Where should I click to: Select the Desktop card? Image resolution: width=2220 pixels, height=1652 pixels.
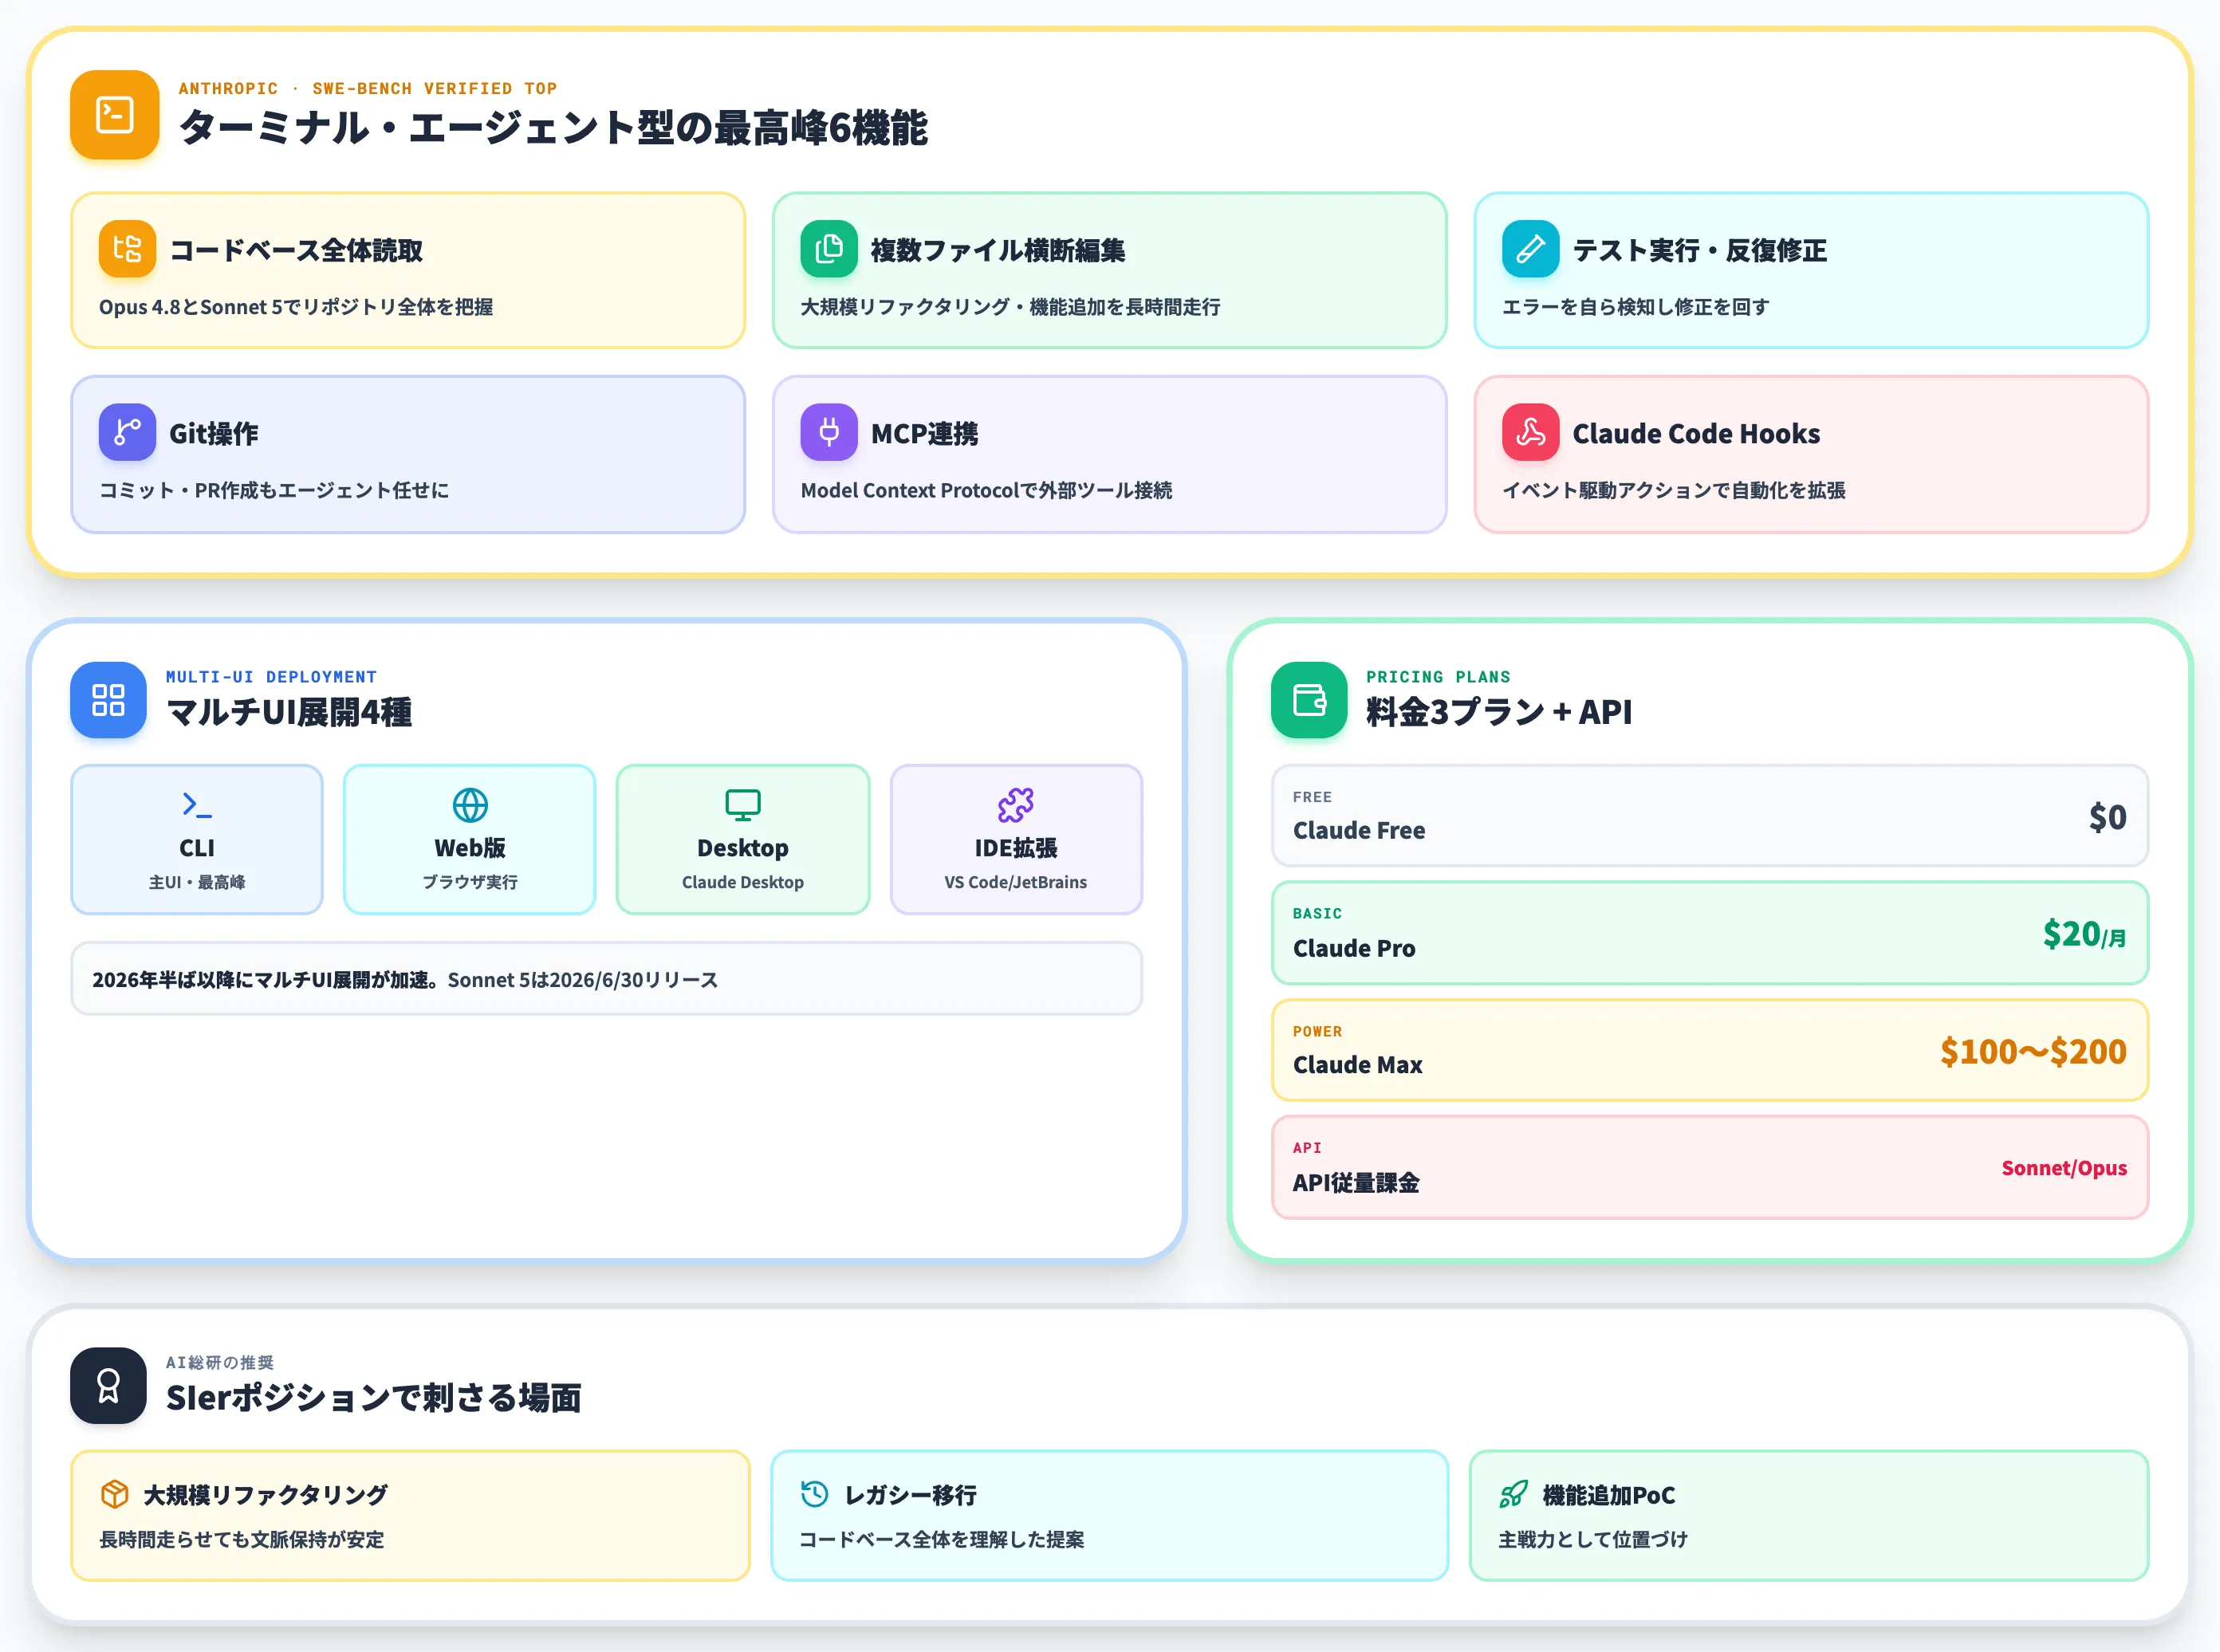click(743, 840)
